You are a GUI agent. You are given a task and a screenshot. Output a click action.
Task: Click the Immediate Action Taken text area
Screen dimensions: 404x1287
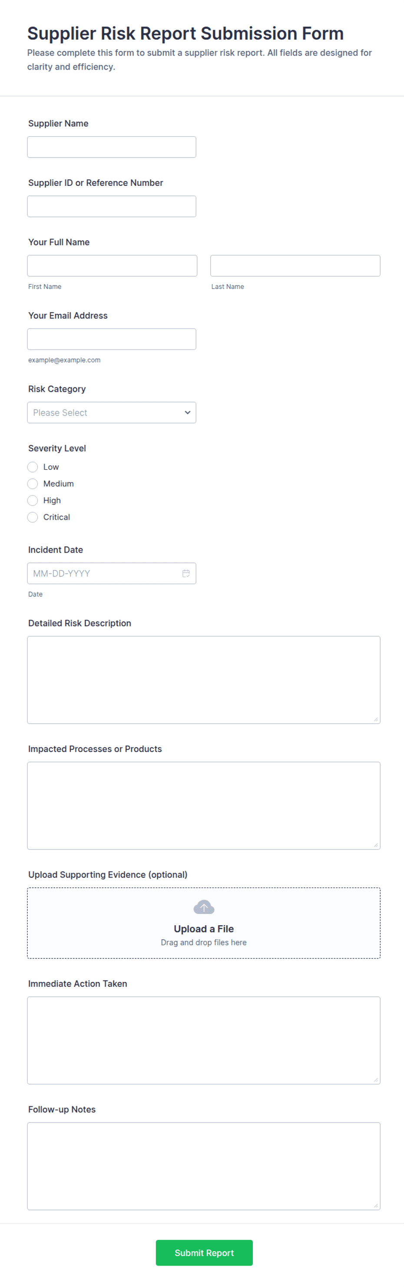203,1040
